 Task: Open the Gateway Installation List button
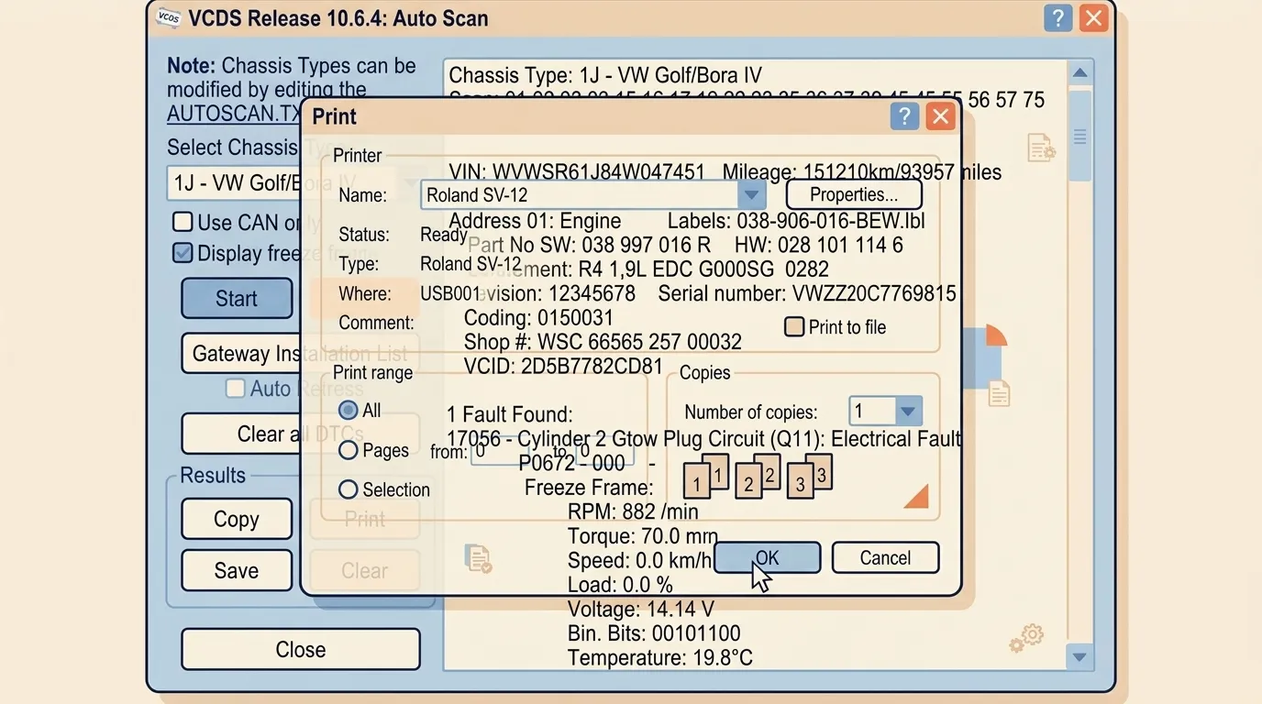click(300, 353)
